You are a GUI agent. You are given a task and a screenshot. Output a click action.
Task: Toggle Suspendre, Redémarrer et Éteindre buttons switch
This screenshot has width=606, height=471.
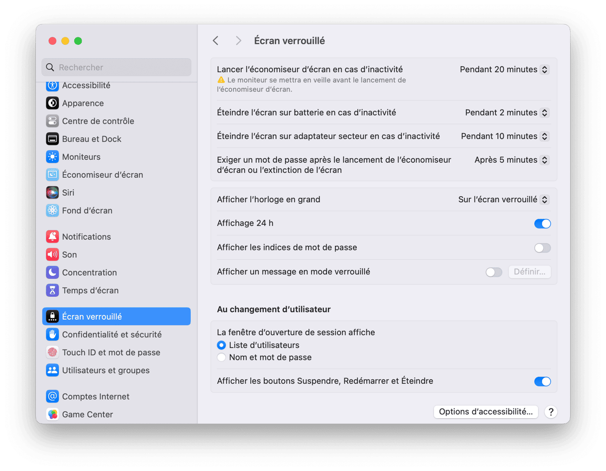pyautogui.click(x=542, y=381)
